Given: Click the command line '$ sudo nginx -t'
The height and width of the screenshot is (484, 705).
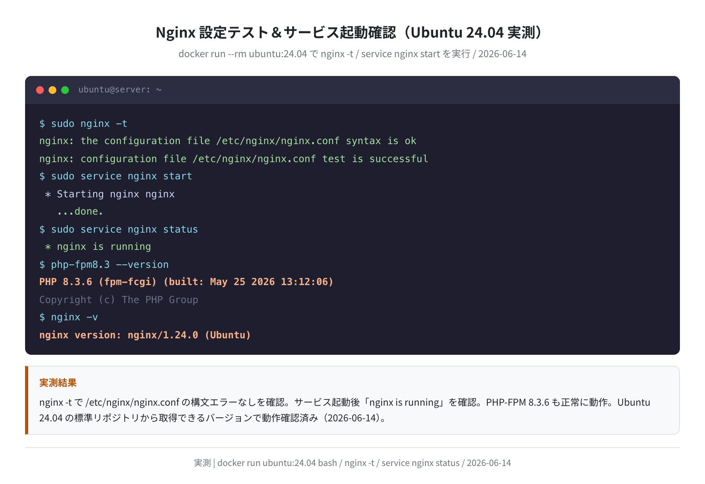Looking at the screenshot, I should [83, 124].
